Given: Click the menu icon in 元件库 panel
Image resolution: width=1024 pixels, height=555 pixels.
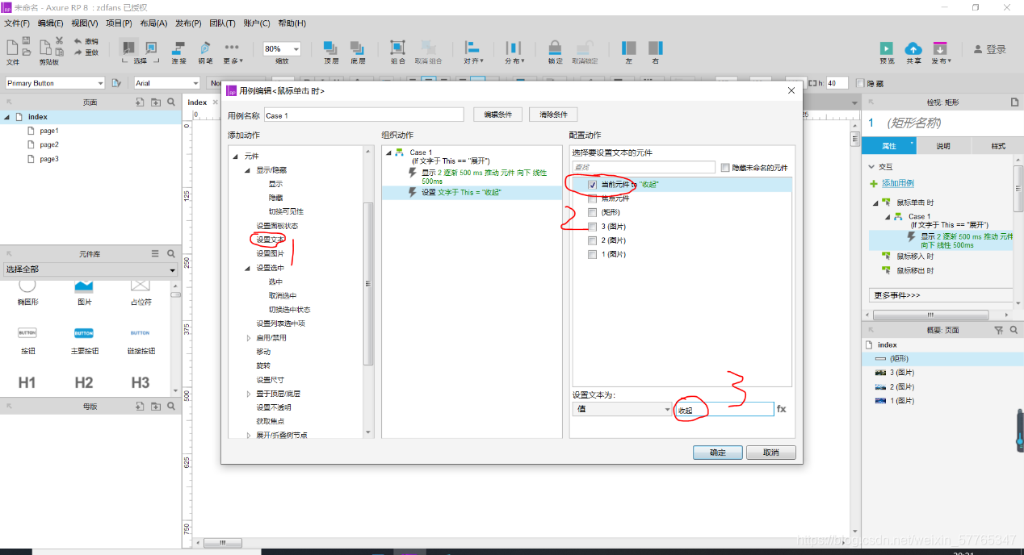Looking at the screenshot, I should point(155,253).
